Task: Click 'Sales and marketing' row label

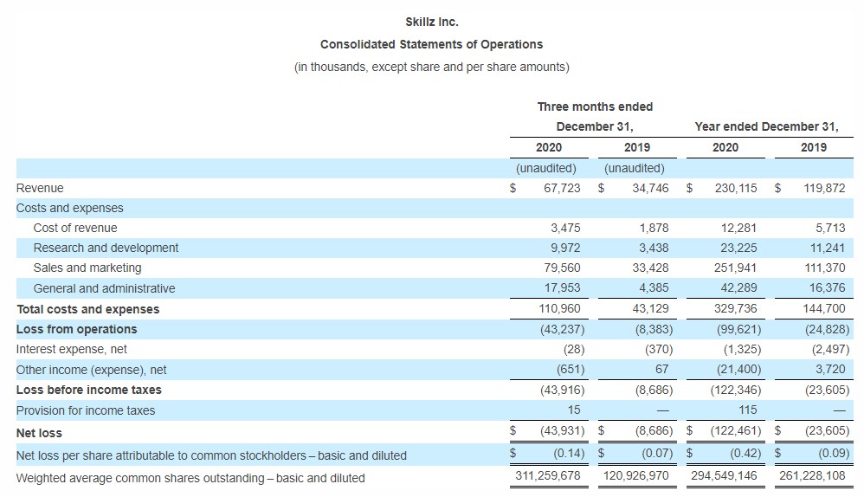Action: (x=87, y=268)
